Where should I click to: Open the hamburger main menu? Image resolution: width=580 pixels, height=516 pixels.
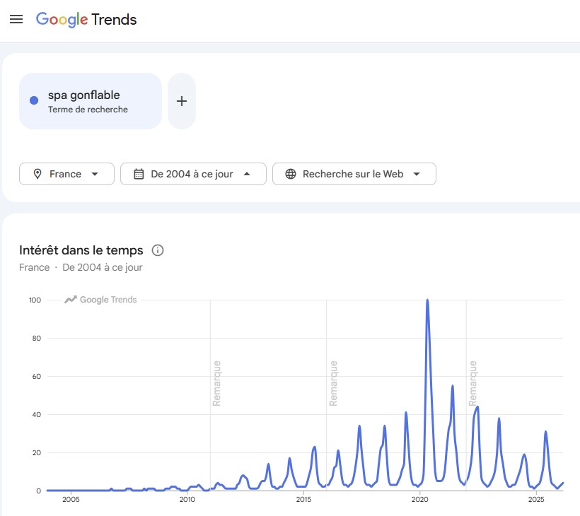[x=16, y=20]
